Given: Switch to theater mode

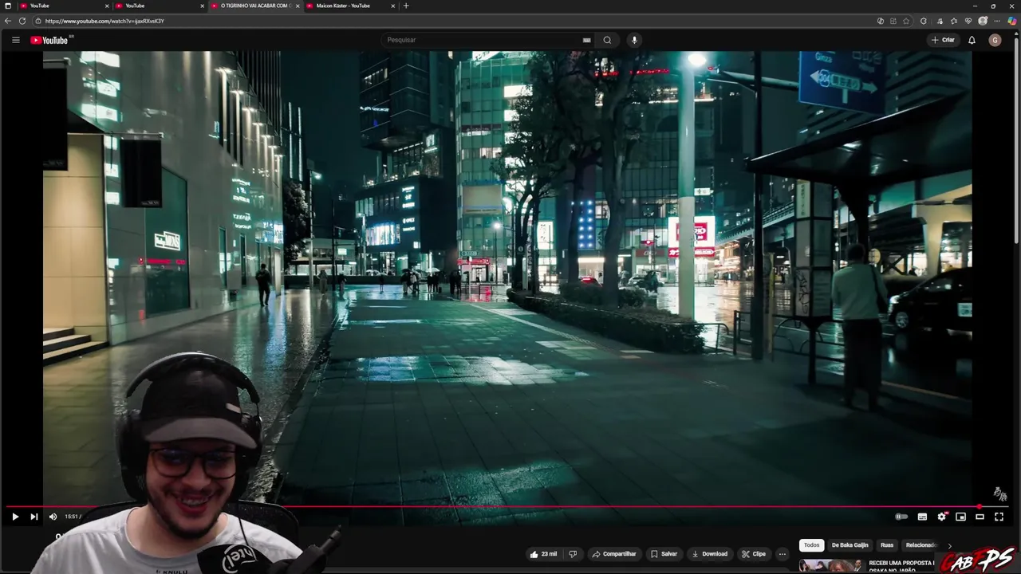Looking at the screenshot, I should tap(980, 517).
